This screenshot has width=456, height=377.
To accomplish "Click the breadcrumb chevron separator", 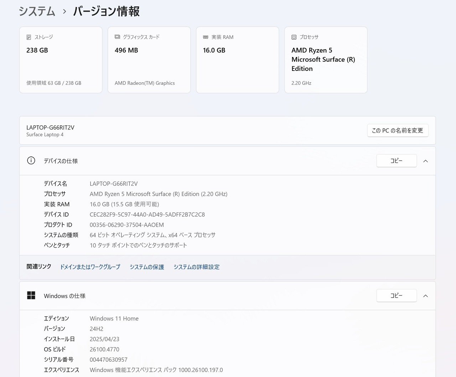I will 64,11.
